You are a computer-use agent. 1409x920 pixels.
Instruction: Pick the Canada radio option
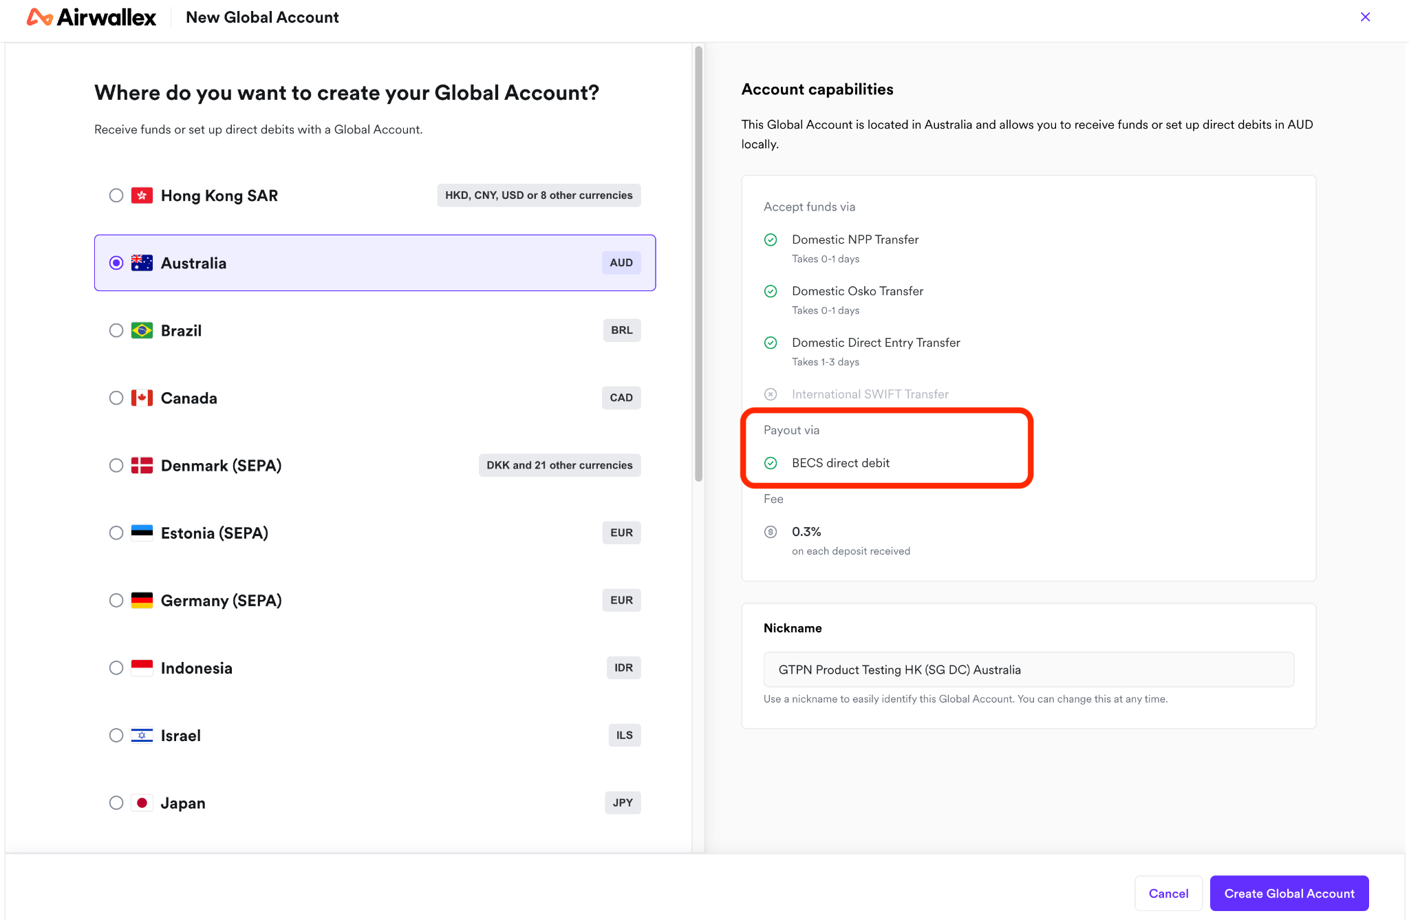click(x=116, y=398)
